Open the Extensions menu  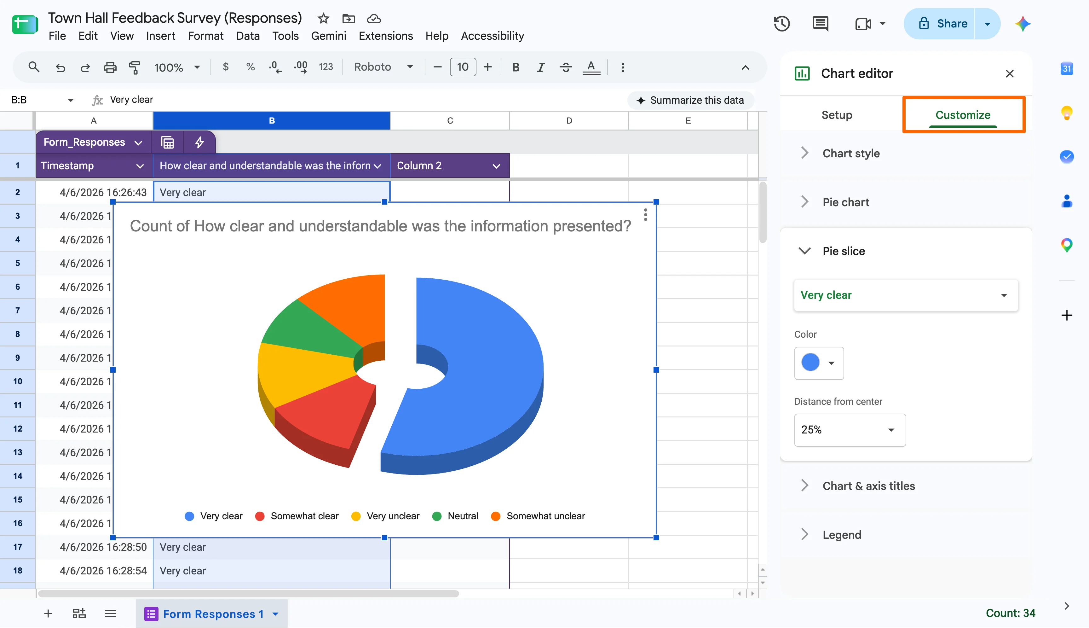click(385, 36)
